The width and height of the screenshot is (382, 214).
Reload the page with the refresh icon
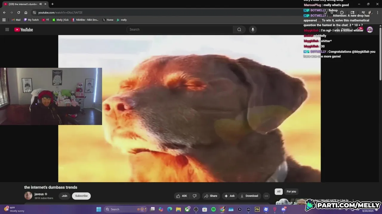pyautogui.click(x=19, y=12)
